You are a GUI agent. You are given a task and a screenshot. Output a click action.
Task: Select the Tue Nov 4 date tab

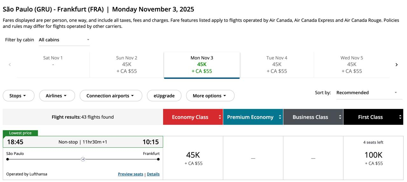277,64
